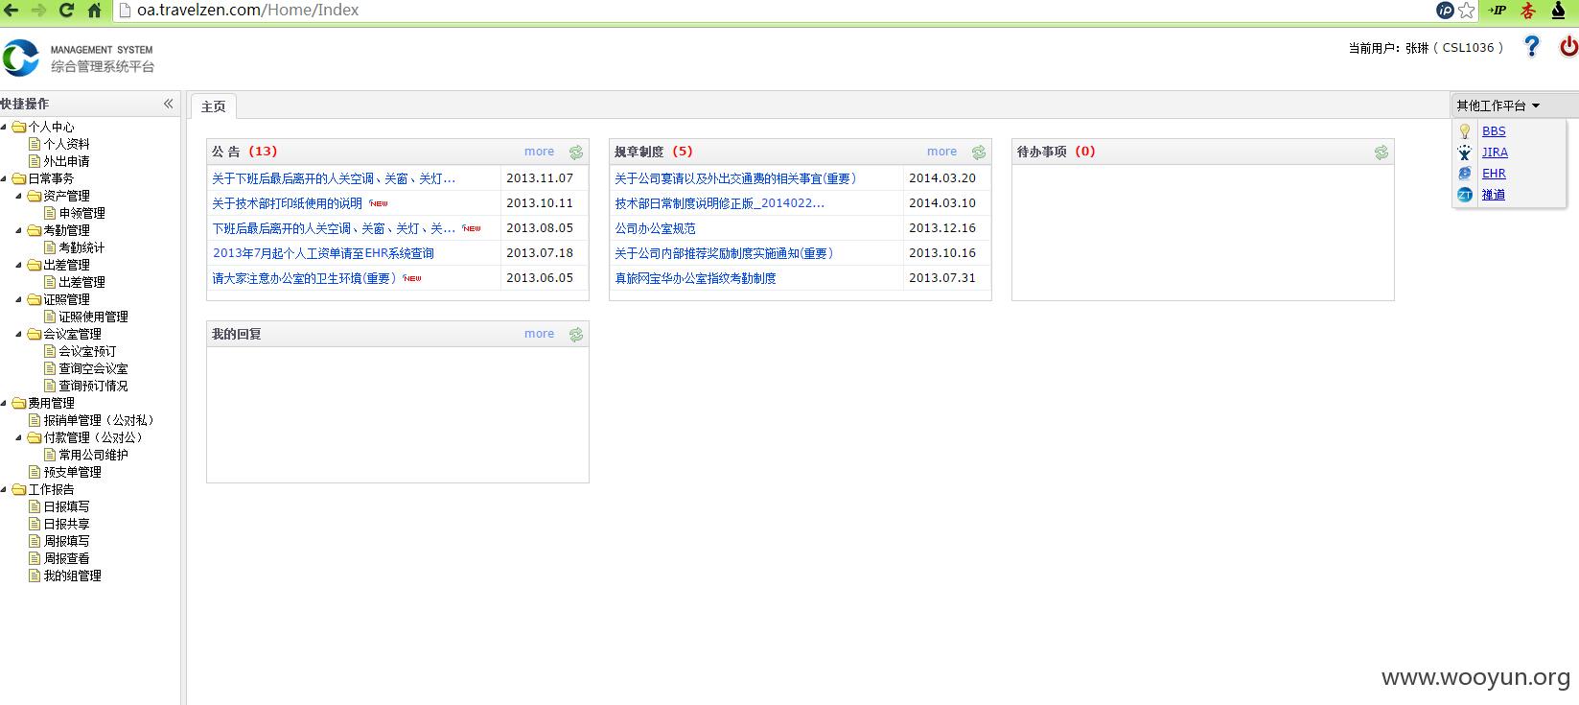
Task: Open 日报填写 tree item
Action: click(x=66, y=506)
